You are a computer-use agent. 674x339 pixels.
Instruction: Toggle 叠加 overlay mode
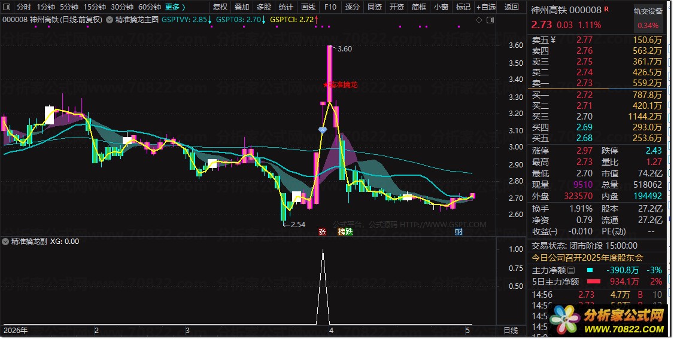(x=242, y=7)
